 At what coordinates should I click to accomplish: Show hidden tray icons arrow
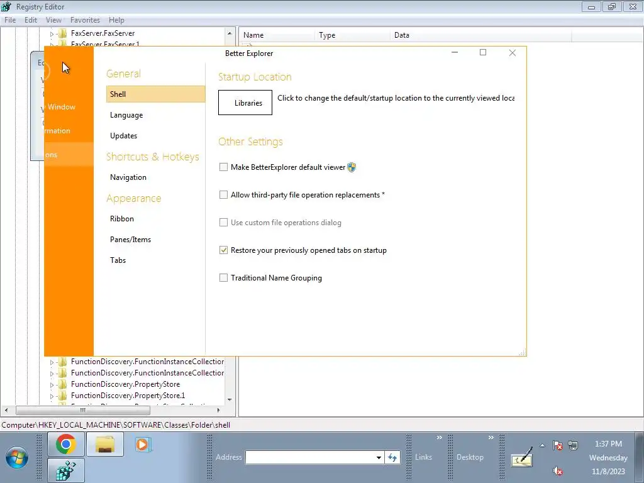[x=542, y=445]
